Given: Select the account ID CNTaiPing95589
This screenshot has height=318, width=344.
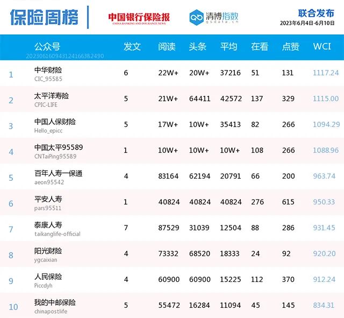Looking at the screenshot, I should pos(55,157).
